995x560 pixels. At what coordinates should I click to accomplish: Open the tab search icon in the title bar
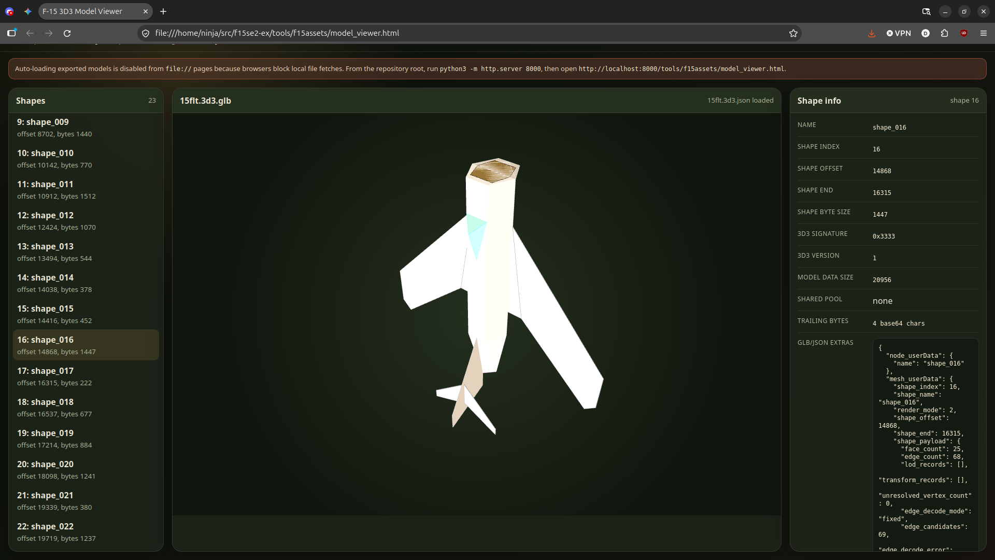(x=926, y=11)
